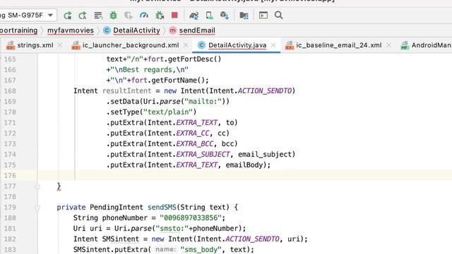Collapse the sendSMS method at line 179
The width and height of the screenshot is (452, 254).
37,207
